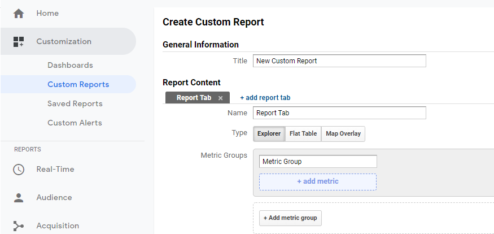
Task: Click the Customization dashboard icon
Action: point(19,41)
